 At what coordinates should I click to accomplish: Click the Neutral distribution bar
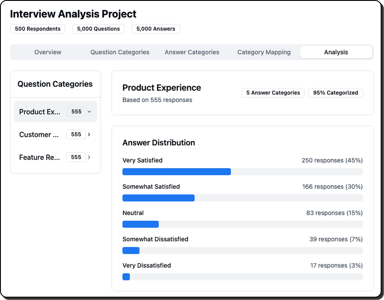pyautogui.click(x=242, y=224)
